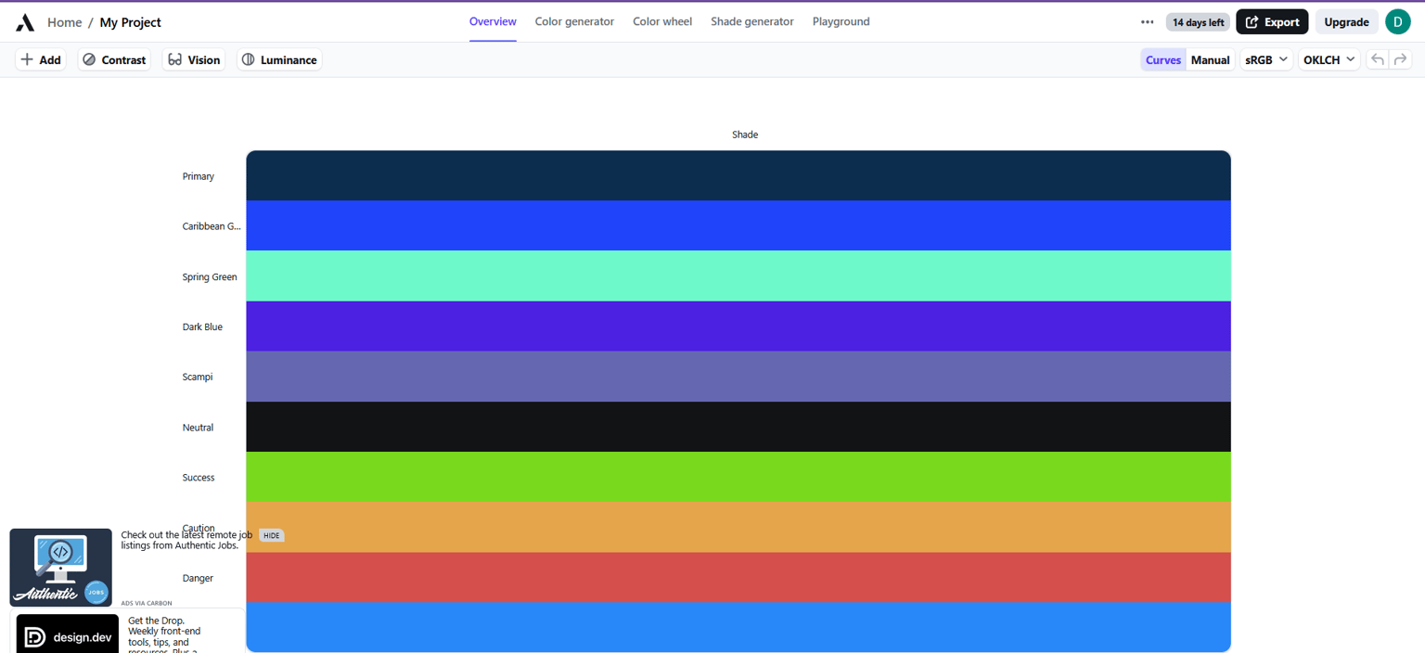
Task: Open the three-dots more options menu
Action: [1148, 22]
